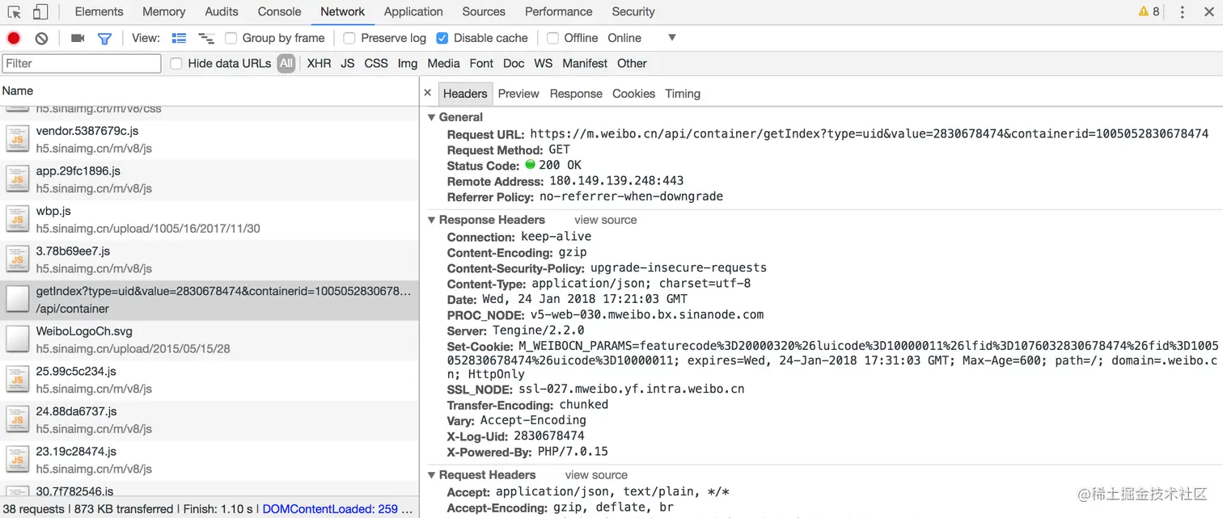Sort requests by Name column header
1223x518 pixels.
209,91
